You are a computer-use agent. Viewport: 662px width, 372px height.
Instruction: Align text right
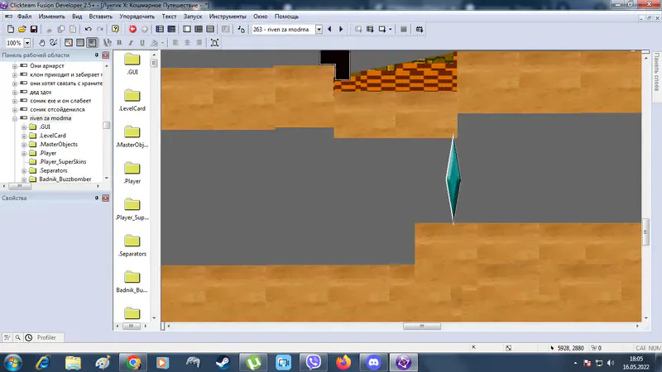(x=199, y=43)
